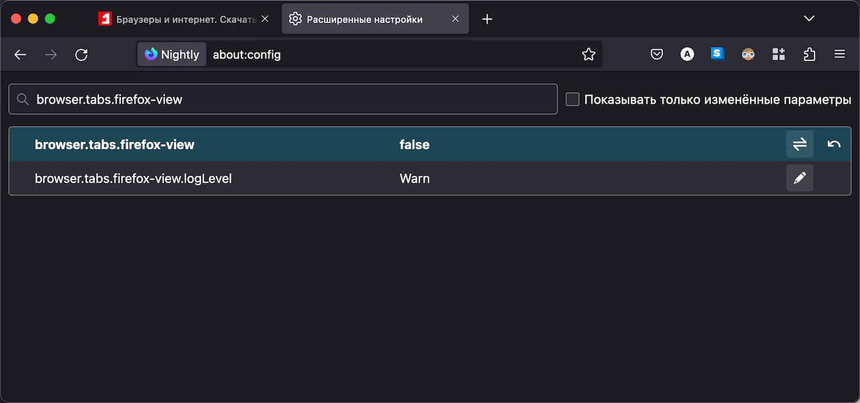Open the glasses avatar extension

pos(748,54)
